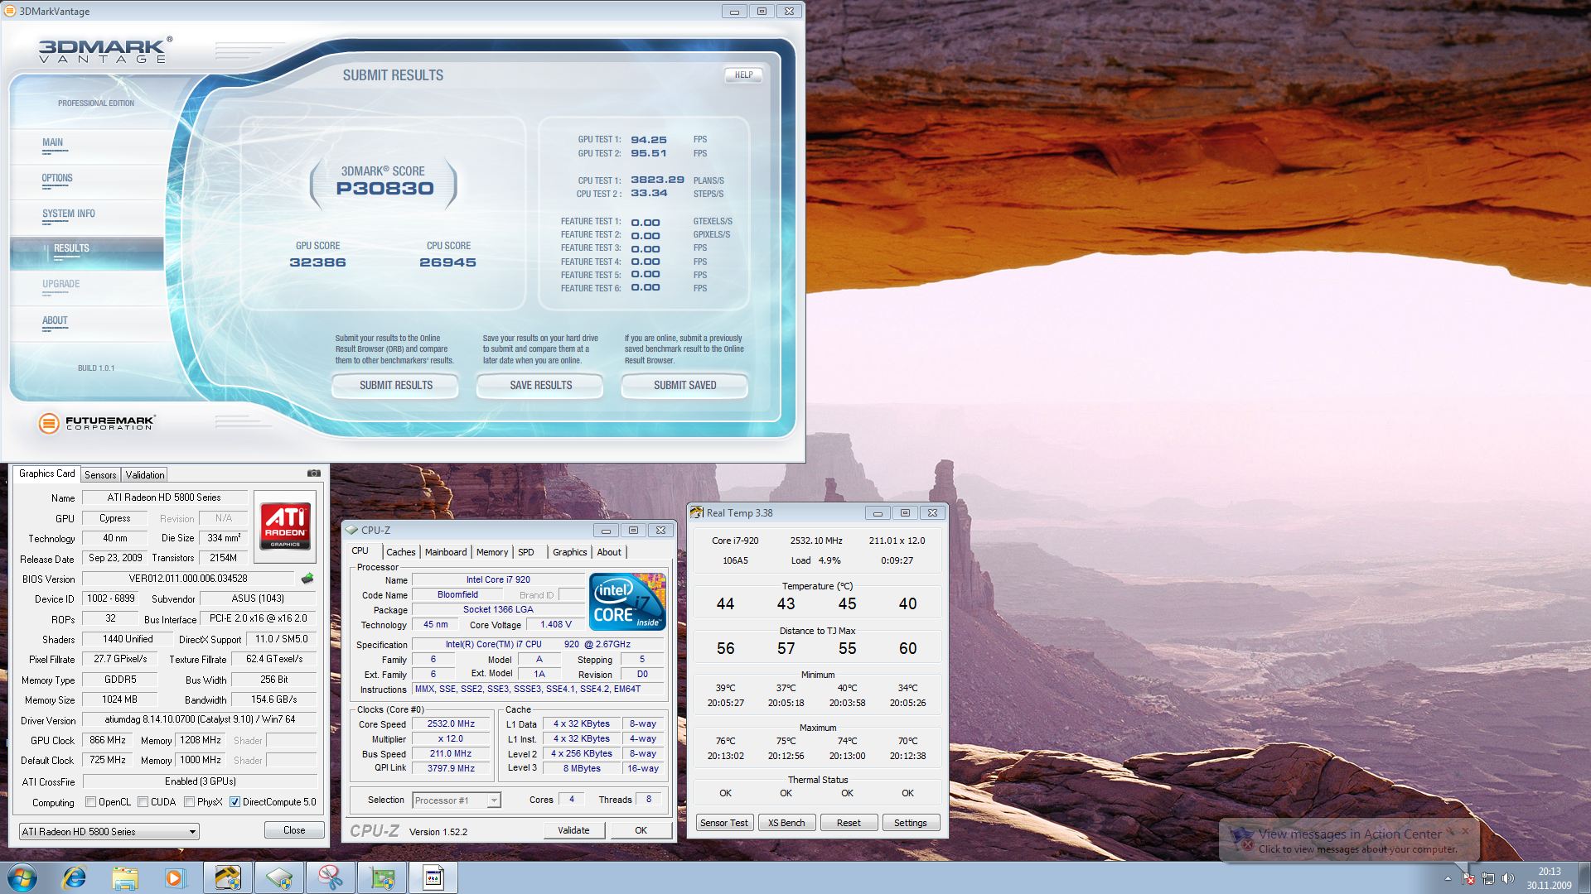Open Windows Media Player from the taskbar

click(x=176, y=877)
